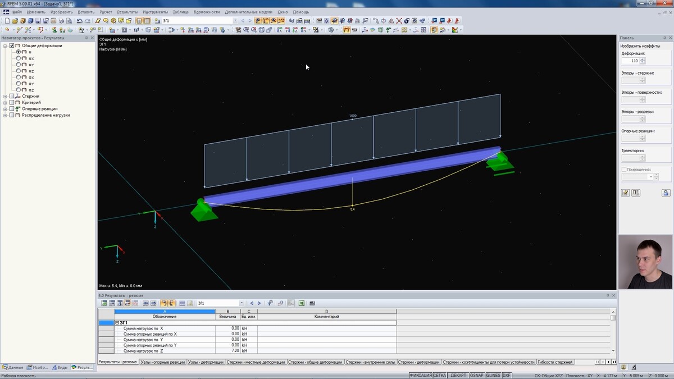The height and width of the screenshot is (379, 674).
Task: Click results table previous arrow icon
Action: coord(251,303)
